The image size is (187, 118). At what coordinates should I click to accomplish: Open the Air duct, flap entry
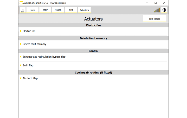tap(30, 78)
